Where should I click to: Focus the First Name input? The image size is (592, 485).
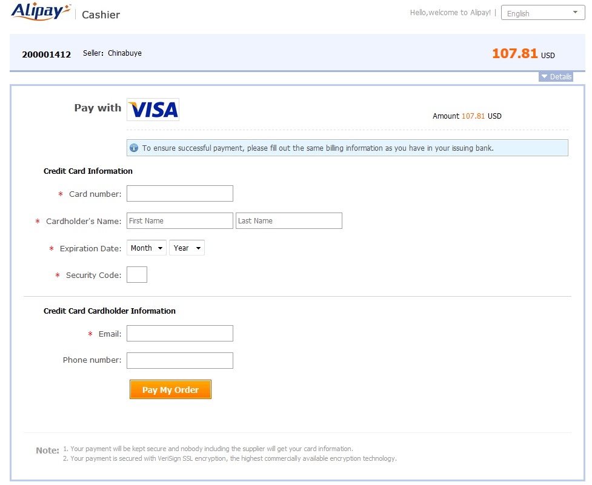coord(179,221)
